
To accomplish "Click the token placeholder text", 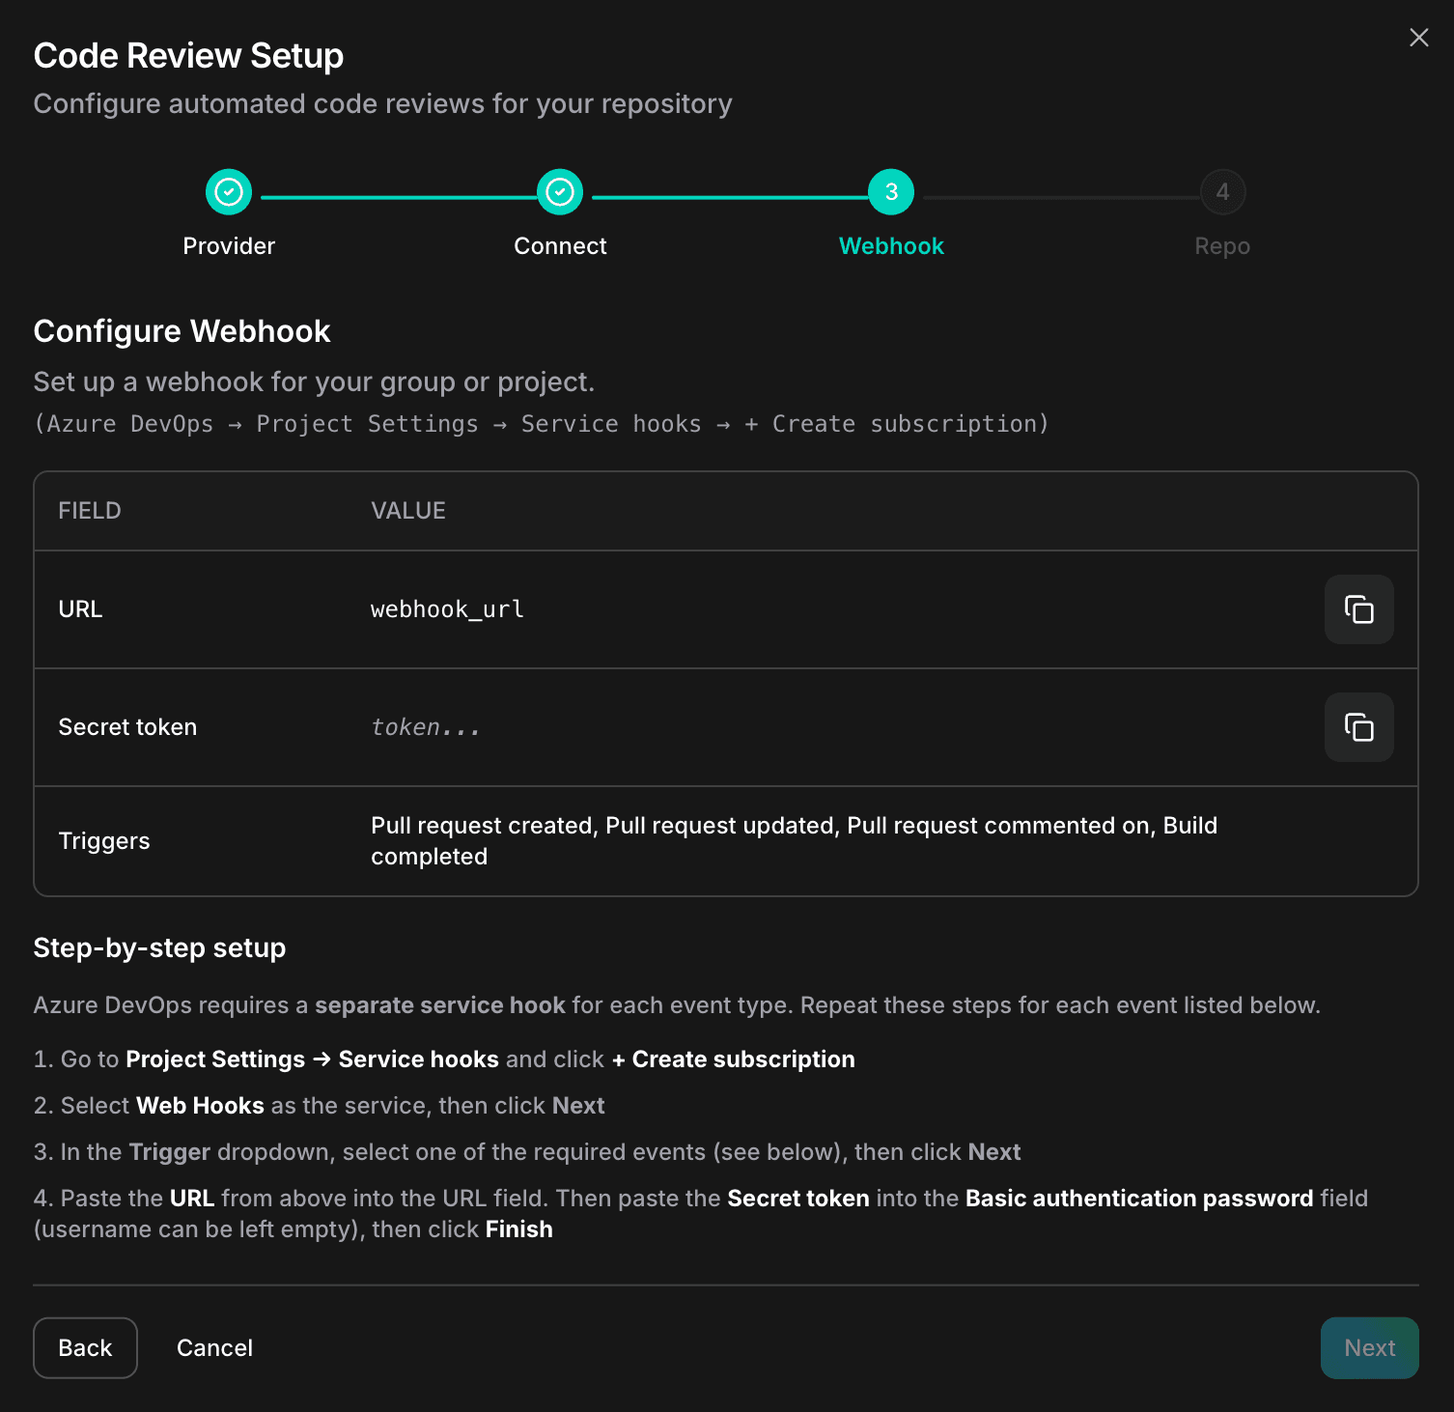I will [x=425, y=727].
